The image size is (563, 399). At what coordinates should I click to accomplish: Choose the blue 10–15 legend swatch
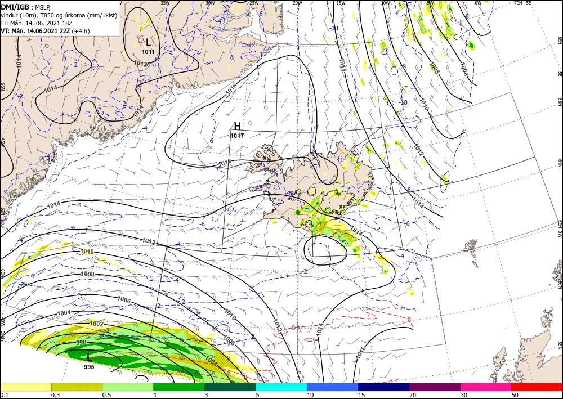coord(333,387)
